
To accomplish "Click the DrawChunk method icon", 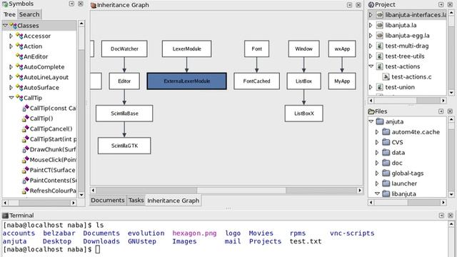I will pos(26,149).
